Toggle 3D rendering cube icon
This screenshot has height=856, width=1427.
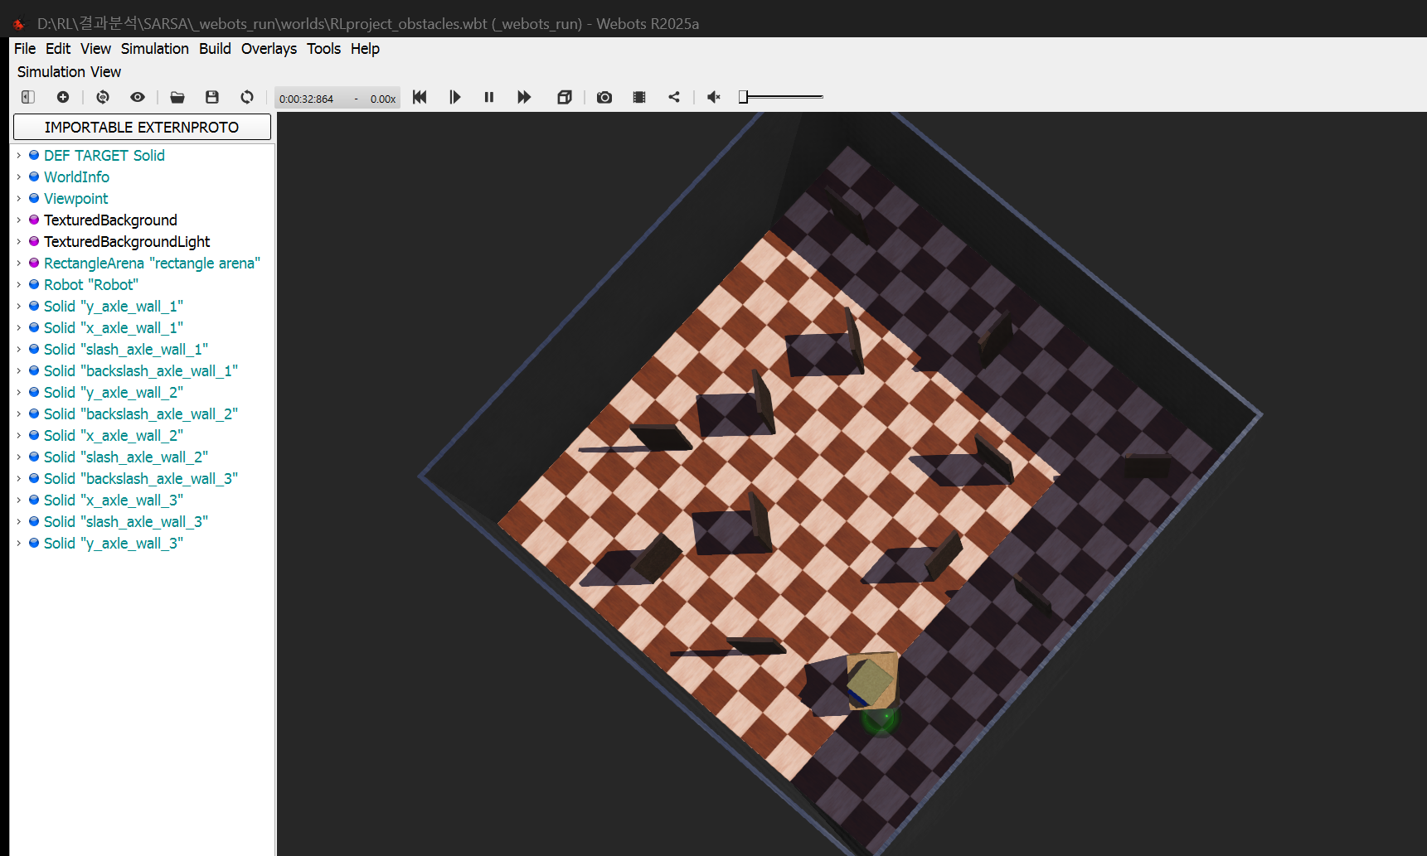click(565, 97)
